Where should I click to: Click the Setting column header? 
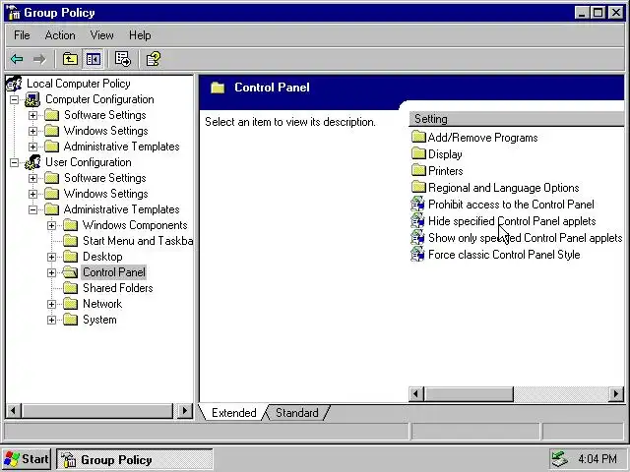(516, 119)
